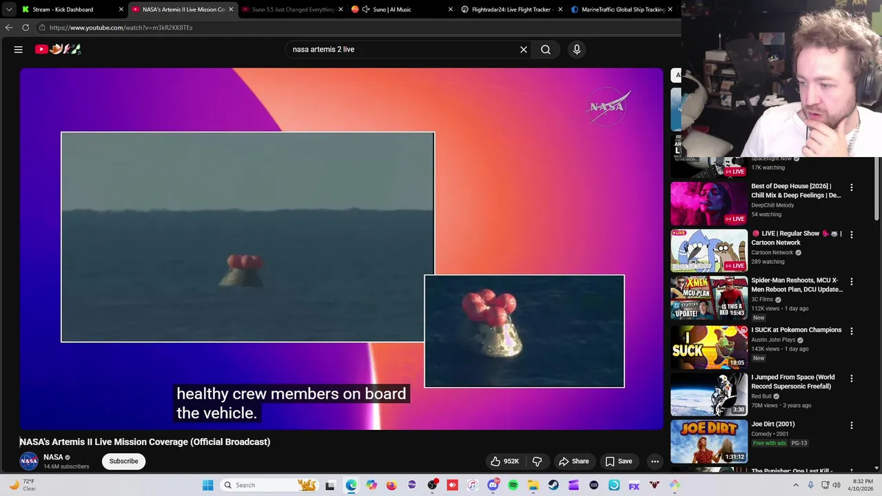882x496 pixels.
Task: Go to YouTube home via the logo
Action: tap(58, 49)
